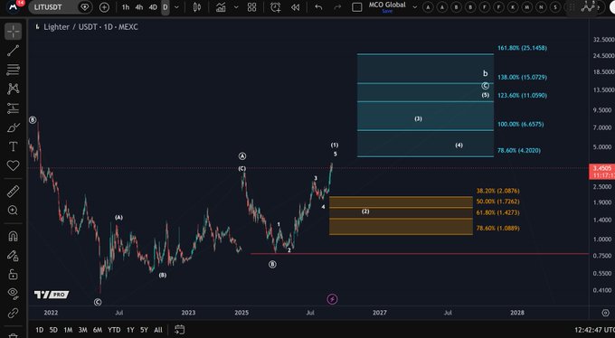
Task: Redo the chart action
Action: [x=337, y=7]
